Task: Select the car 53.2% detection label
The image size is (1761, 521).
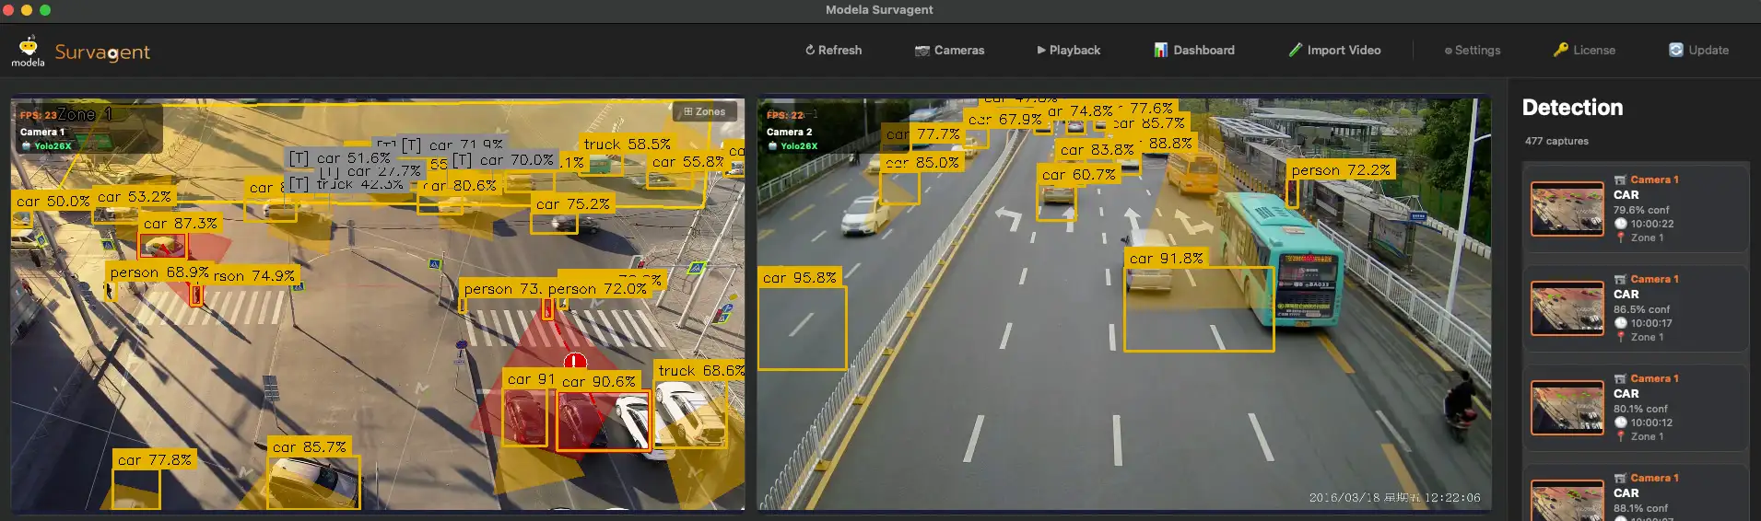Action: [x=135, y=197]
